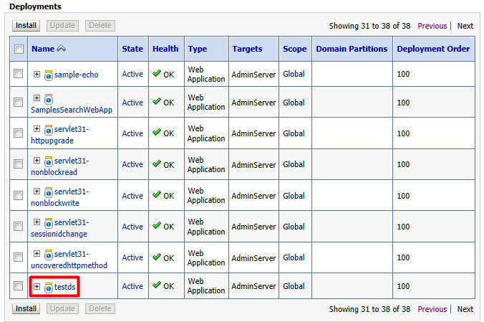Open the testds deployment link
This screenshot has width=484, height=322.
tap(65, 287)
